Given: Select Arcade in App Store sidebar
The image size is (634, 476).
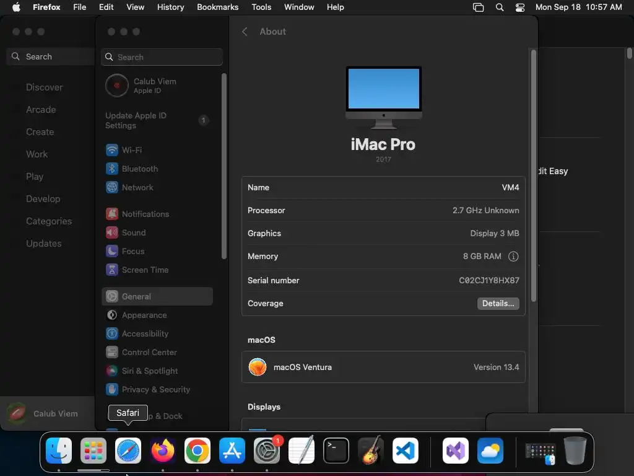Looking at the screenshot, I should (41, 110).
